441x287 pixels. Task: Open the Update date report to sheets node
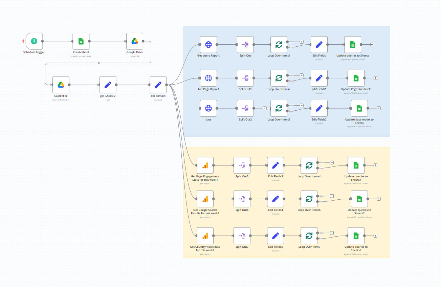click(359, 108)
